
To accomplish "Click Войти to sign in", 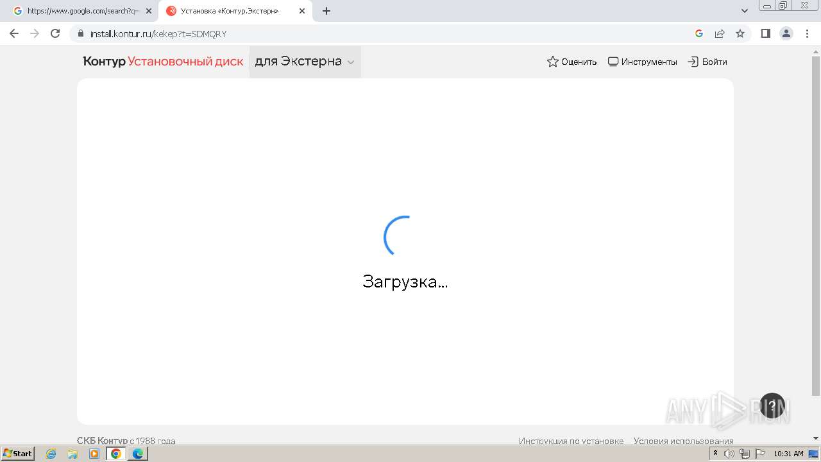I will (707, 62).
